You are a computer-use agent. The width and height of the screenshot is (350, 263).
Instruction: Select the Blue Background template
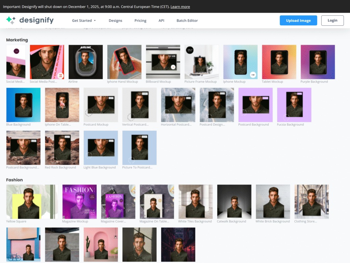(x=23, y=105)
